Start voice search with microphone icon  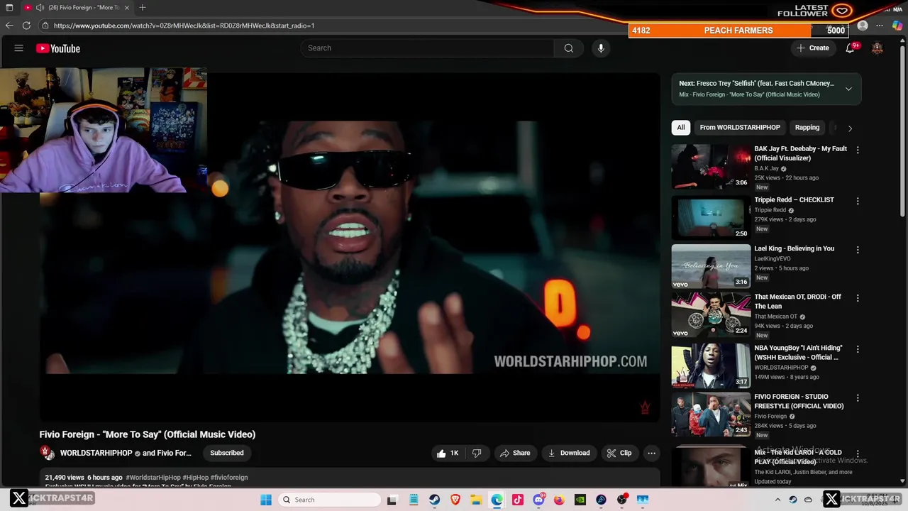click(x=601, y=48)
